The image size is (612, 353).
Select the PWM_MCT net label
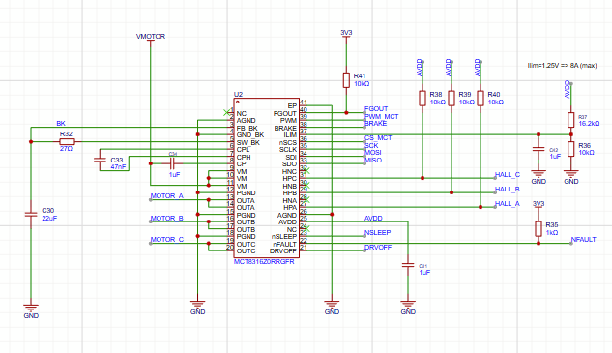pyautogui.click(x=381, y=116)
